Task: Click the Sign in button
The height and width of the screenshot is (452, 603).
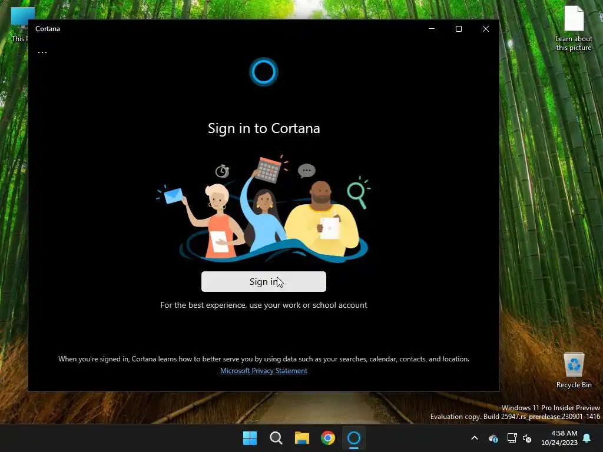Action: 263,282
